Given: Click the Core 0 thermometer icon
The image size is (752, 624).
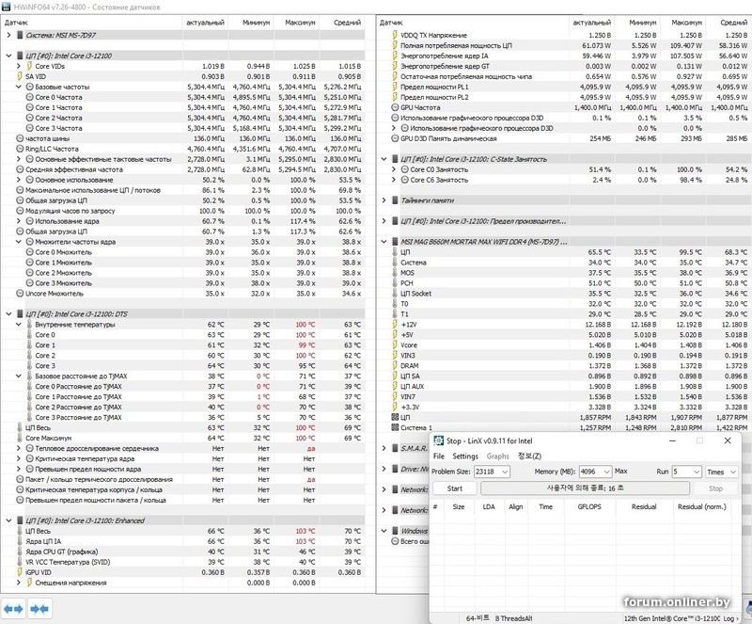Looking at the screenshot, I should coord(28,335).
